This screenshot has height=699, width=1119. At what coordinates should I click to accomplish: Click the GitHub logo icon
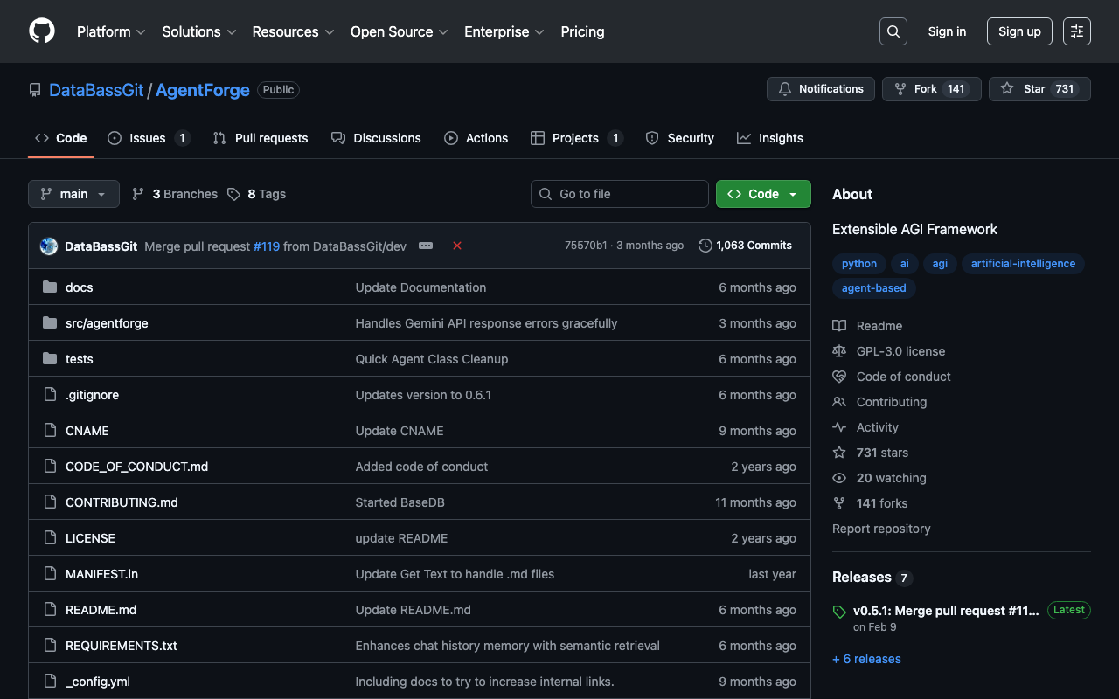click(x=42, y=31)
